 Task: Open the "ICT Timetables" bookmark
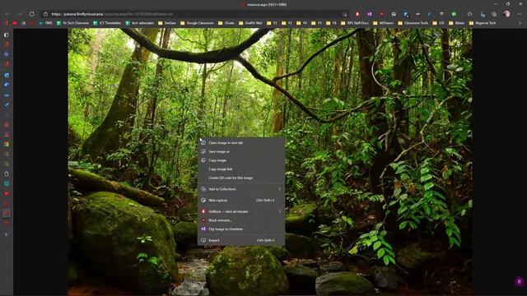(x=107, y=23)
